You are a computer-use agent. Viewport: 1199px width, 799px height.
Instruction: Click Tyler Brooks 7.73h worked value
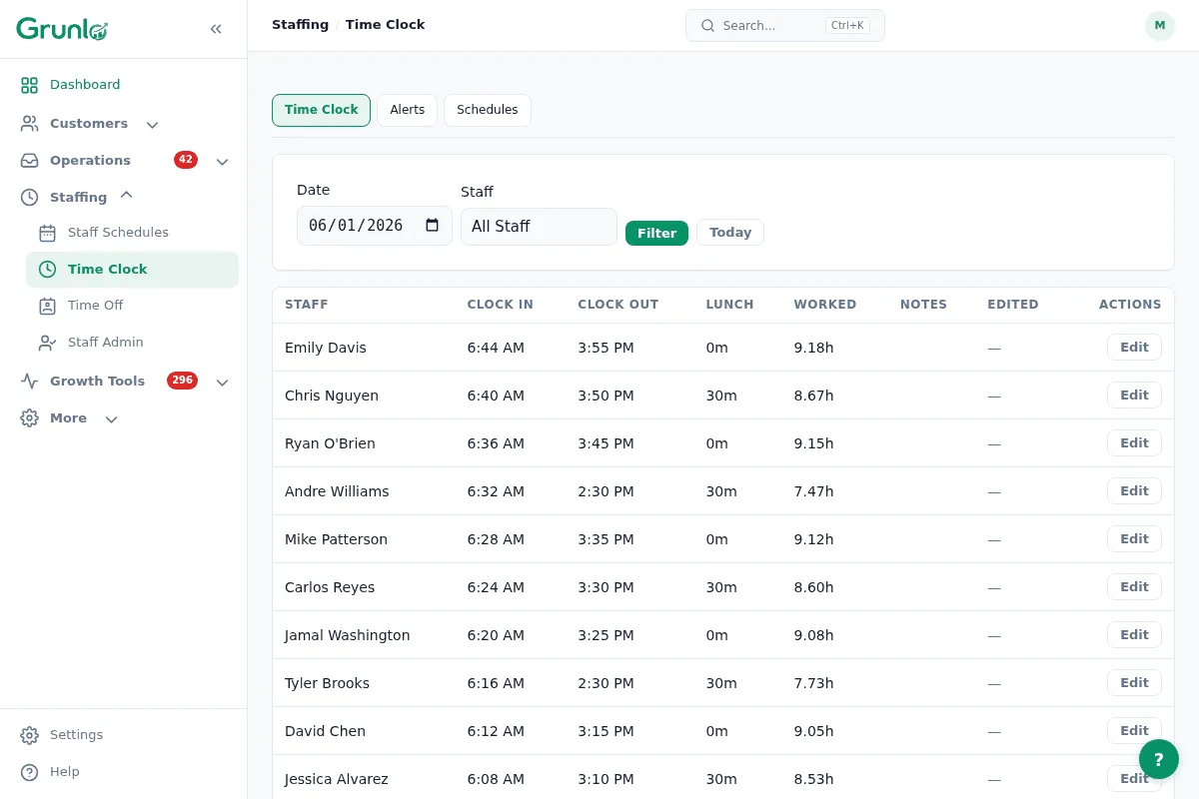(x=813, y=683)
